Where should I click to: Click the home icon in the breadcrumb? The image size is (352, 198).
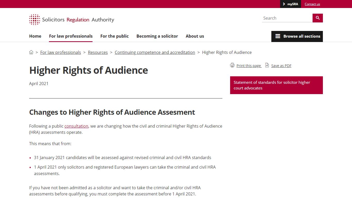tap(31, 52)
